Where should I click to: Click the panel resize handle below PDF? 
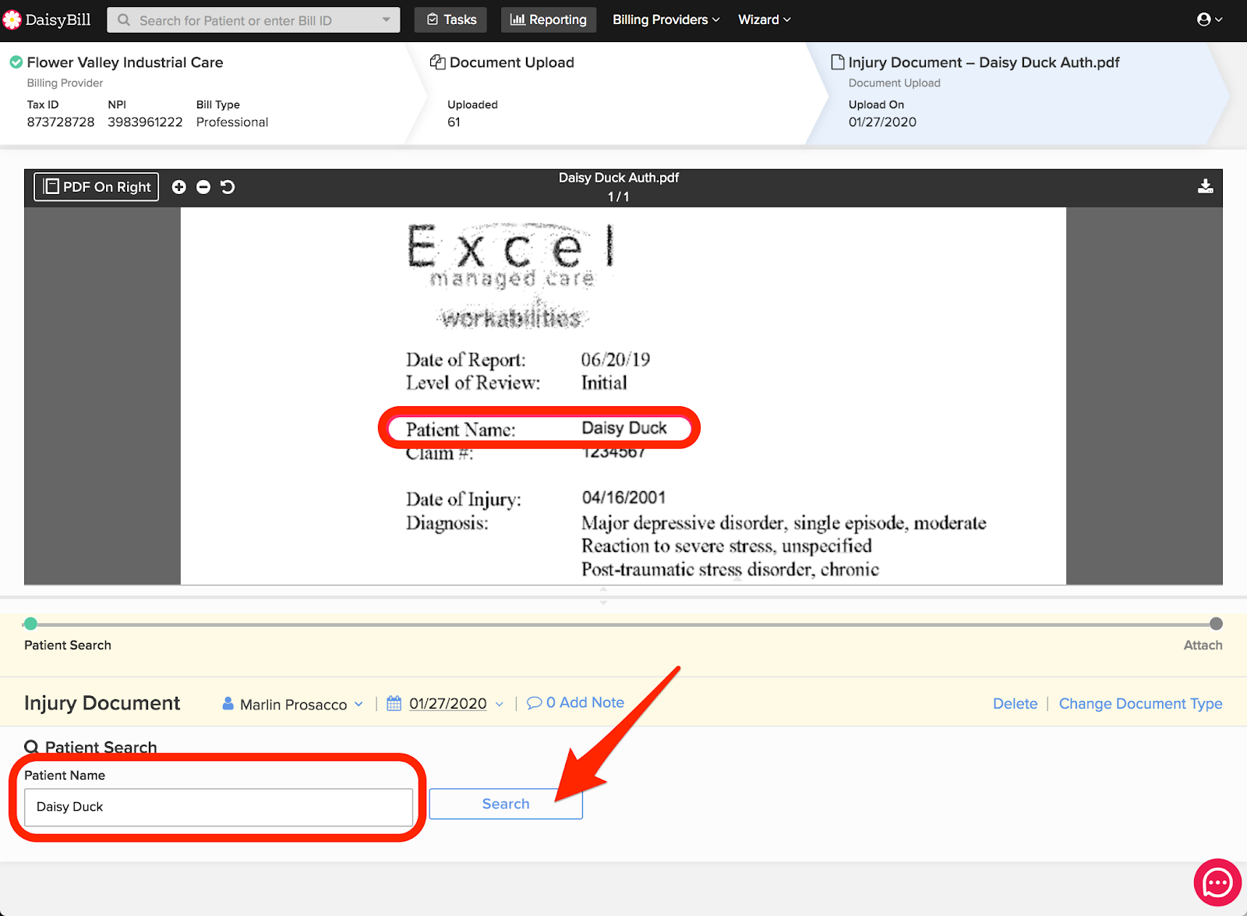603,596
